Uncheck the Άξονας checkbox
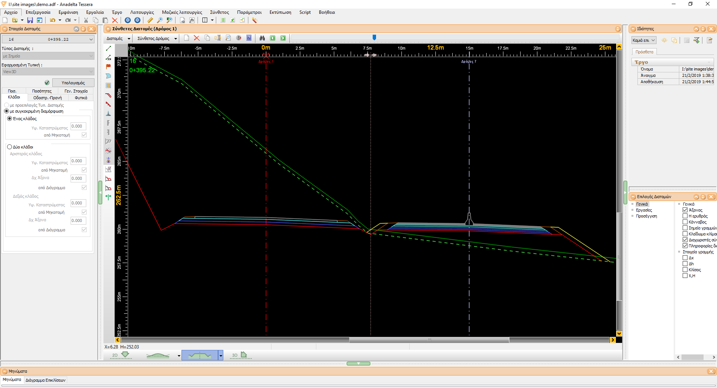The width and height of the screenshot is (717, 388). coord(685,210)
